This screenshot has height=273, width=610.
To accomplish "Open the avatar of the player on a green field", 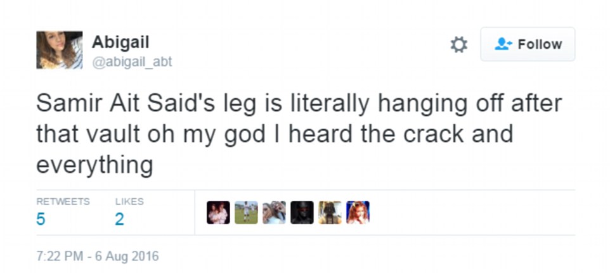I will click(x=246, y=213).
